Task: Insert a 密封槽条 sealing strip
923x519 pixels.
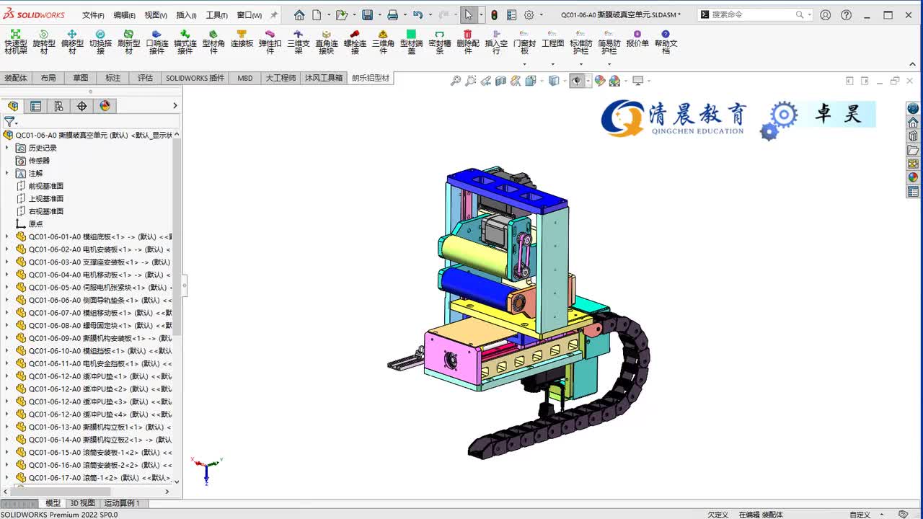Action: click(440, 43)
